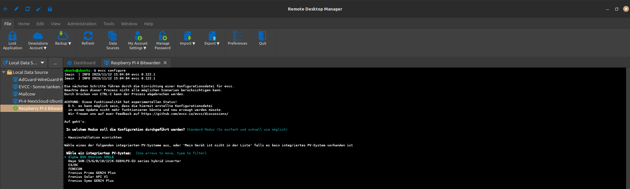Open the Import dropdown menu
The height and width of the screenshot is (189, 630).
(x=187, y=43)
